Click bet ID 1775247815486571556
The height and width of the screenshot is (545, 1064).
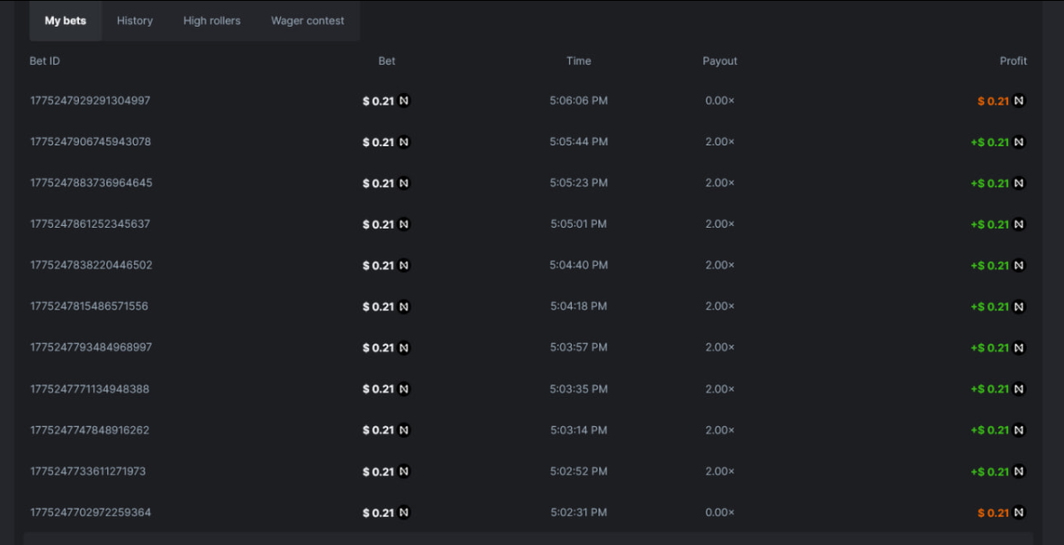click(x=90, y=307)
